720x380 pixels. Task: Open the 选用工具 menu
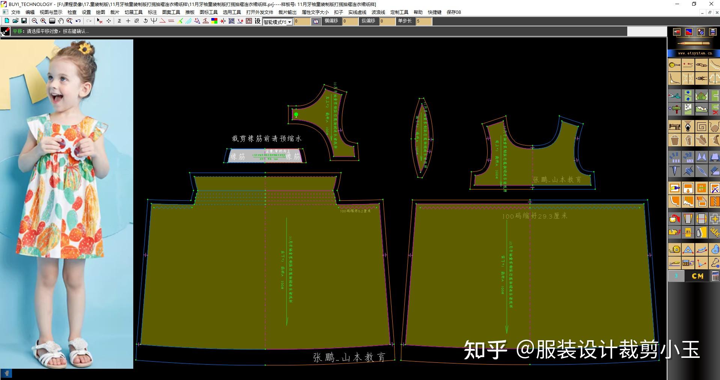[232, 12]
